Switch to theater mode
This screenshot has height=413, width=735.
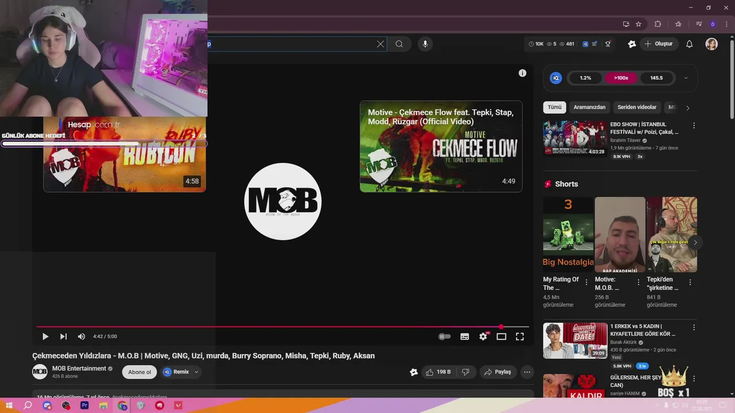[x=501, y=337]
